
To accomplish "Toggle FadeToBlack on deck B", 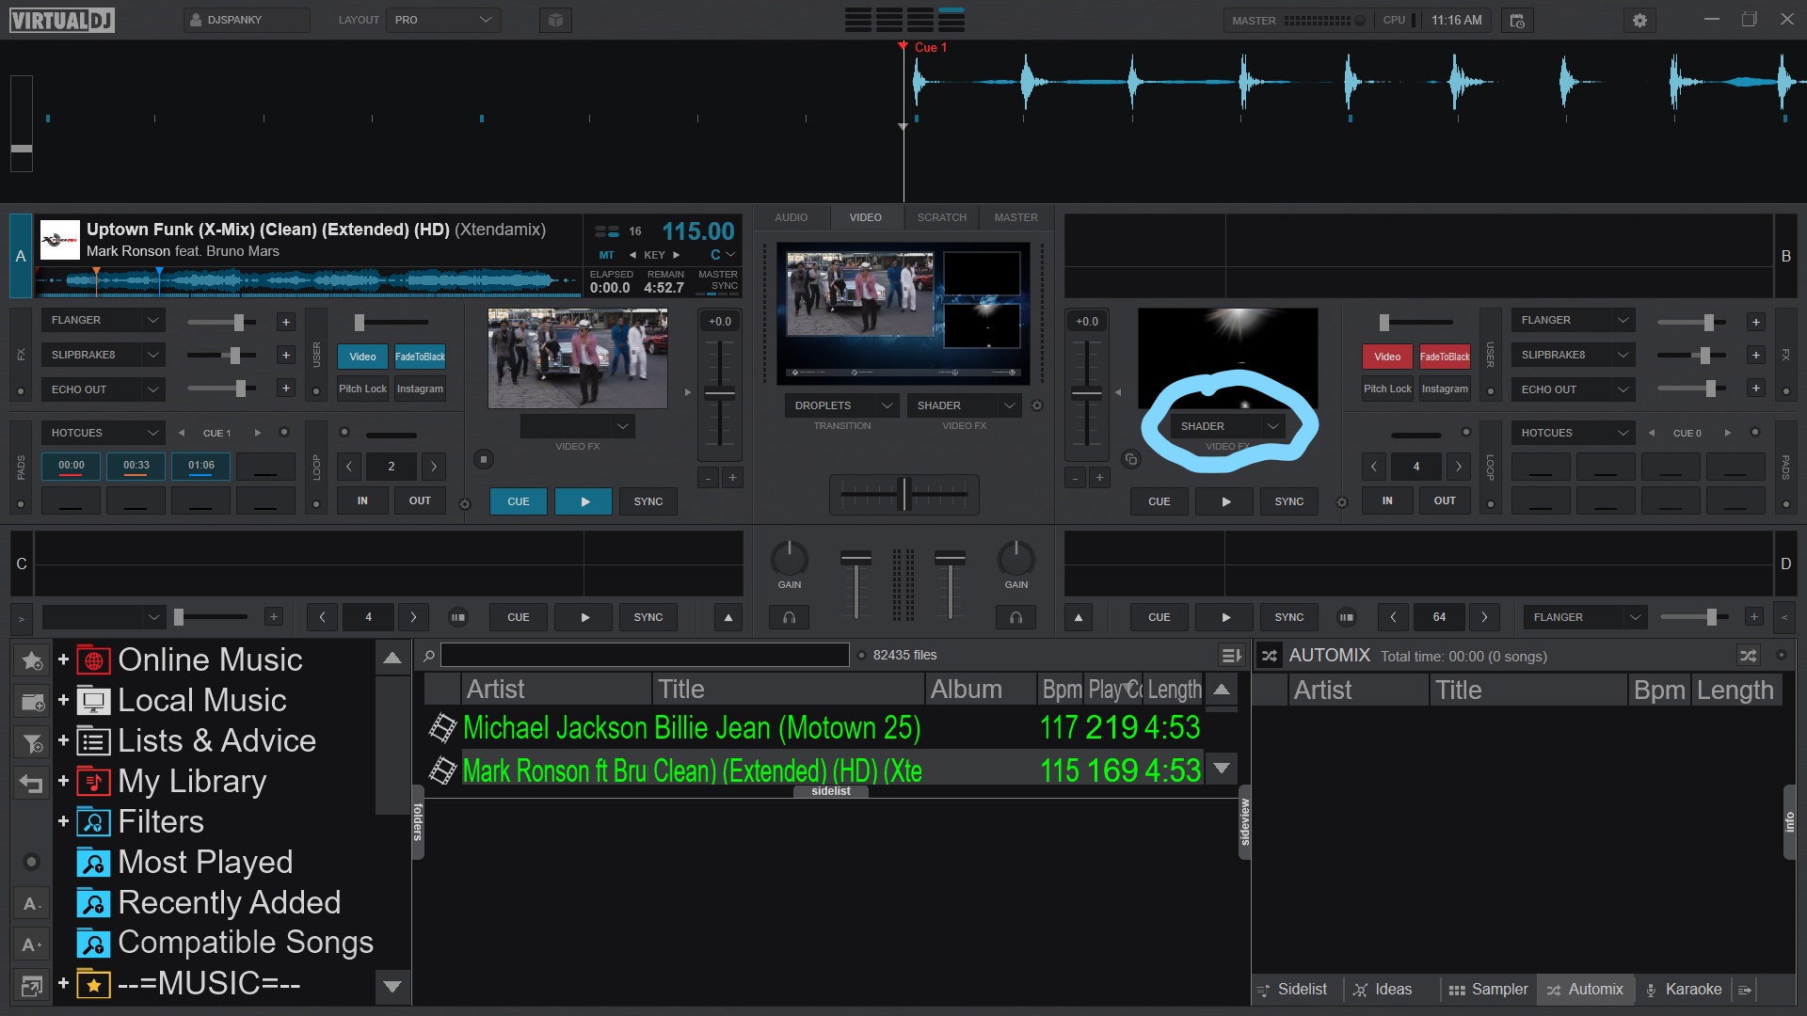I will [x=1445, y=357].
